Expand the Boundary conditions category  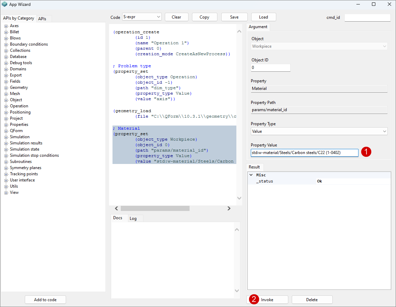coord(6,45)
